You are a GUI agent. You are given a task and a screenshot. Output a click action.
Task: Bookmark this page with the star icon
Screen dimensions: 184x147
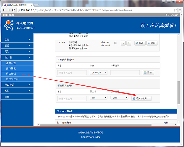[175, 10]
